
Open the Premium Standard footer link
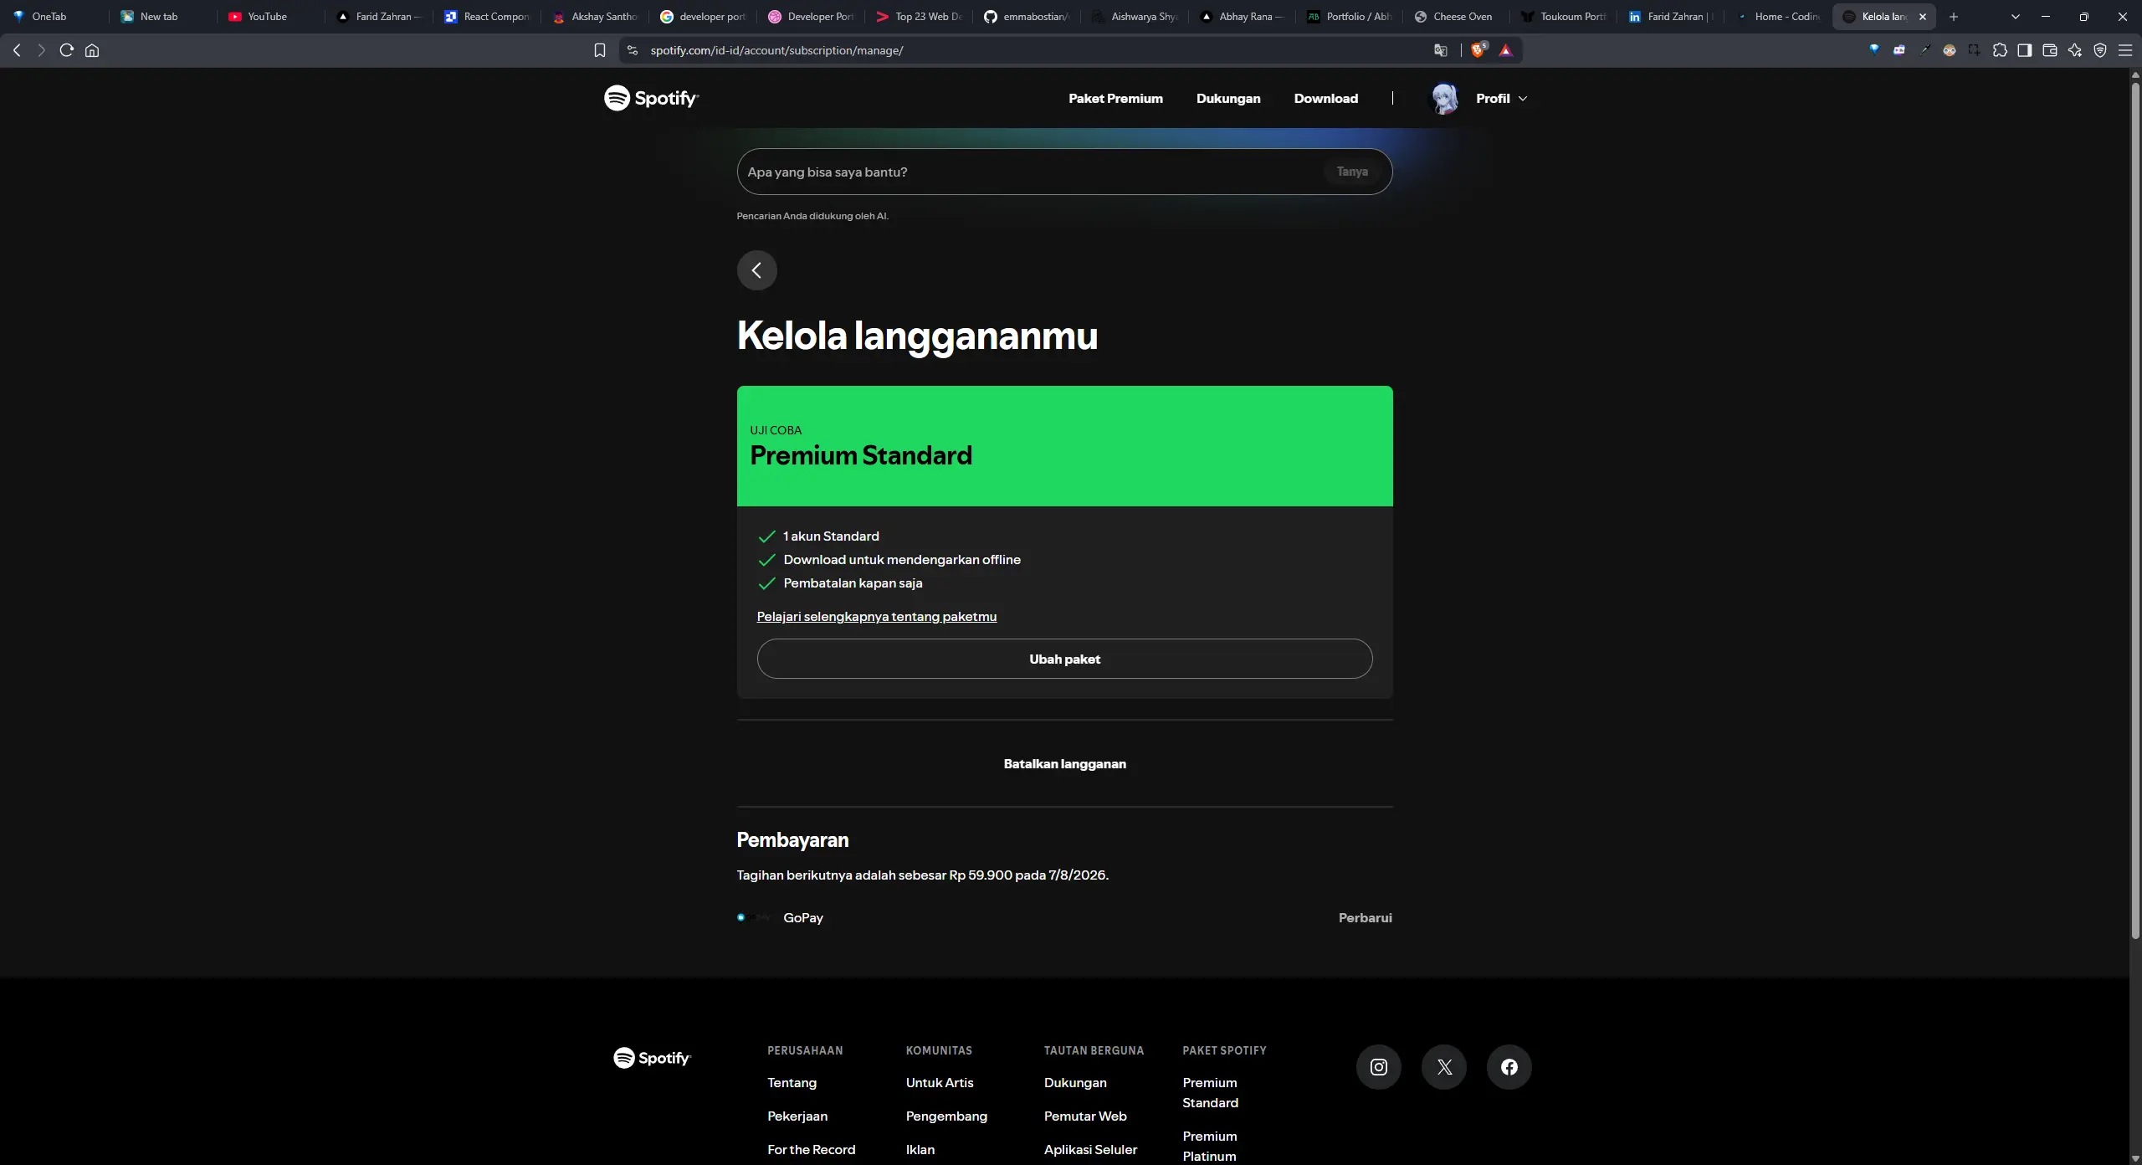(x=1210, y=1093)
